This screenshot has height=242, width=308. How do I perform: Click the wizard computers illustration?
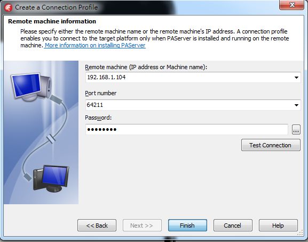click(41, 132)
